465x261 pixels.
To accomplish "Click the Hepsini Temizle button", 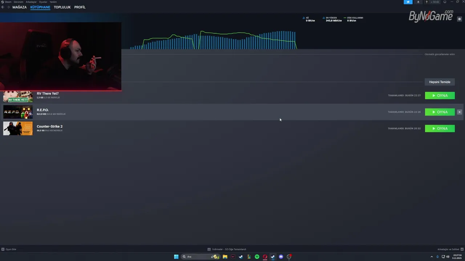I will tap(440, 82).
